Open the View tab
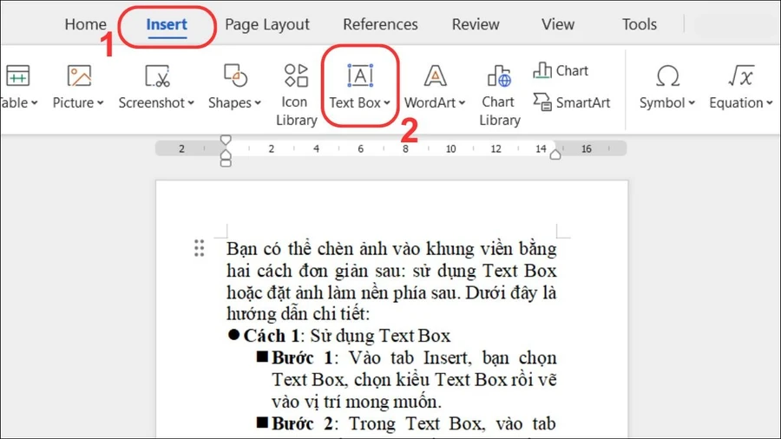This screenshot has width=781, height=439. (x=558, y=24)
